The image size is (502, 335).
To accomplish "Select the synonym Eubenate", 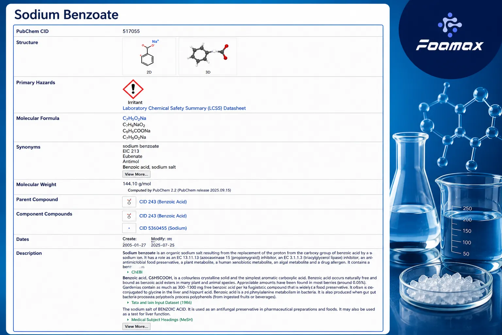I will 132,156.
